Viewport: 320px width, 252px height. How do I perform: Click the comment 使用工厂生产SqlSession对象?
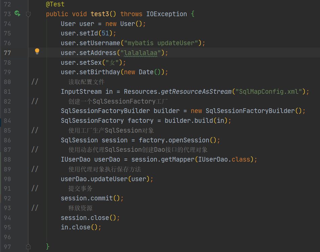coord(111,130)
